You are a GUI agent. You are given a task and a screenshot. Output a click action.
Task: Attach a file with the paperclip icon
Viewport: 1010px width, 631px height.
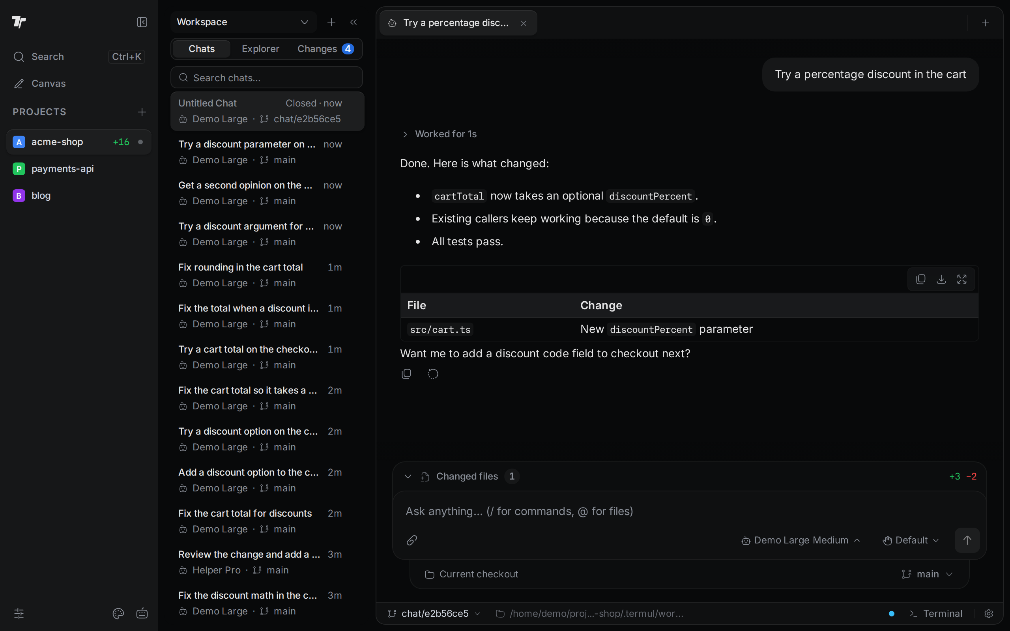coord(412,540)
